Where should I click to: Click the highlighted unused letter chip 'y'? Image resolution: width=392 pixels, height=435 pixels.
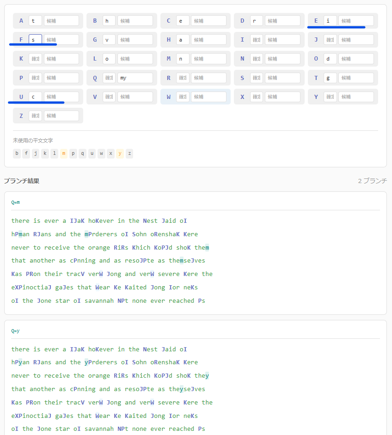pyautogui.click(x=120, y=153)
